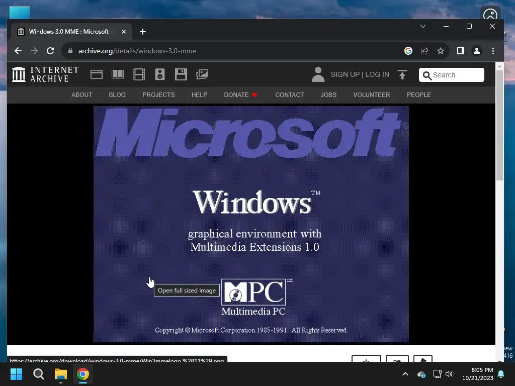Image resolution: width=515 pixels, height=386 pixels.
Task: Open the HELP menu item
Action: click(x=199, y=95)
